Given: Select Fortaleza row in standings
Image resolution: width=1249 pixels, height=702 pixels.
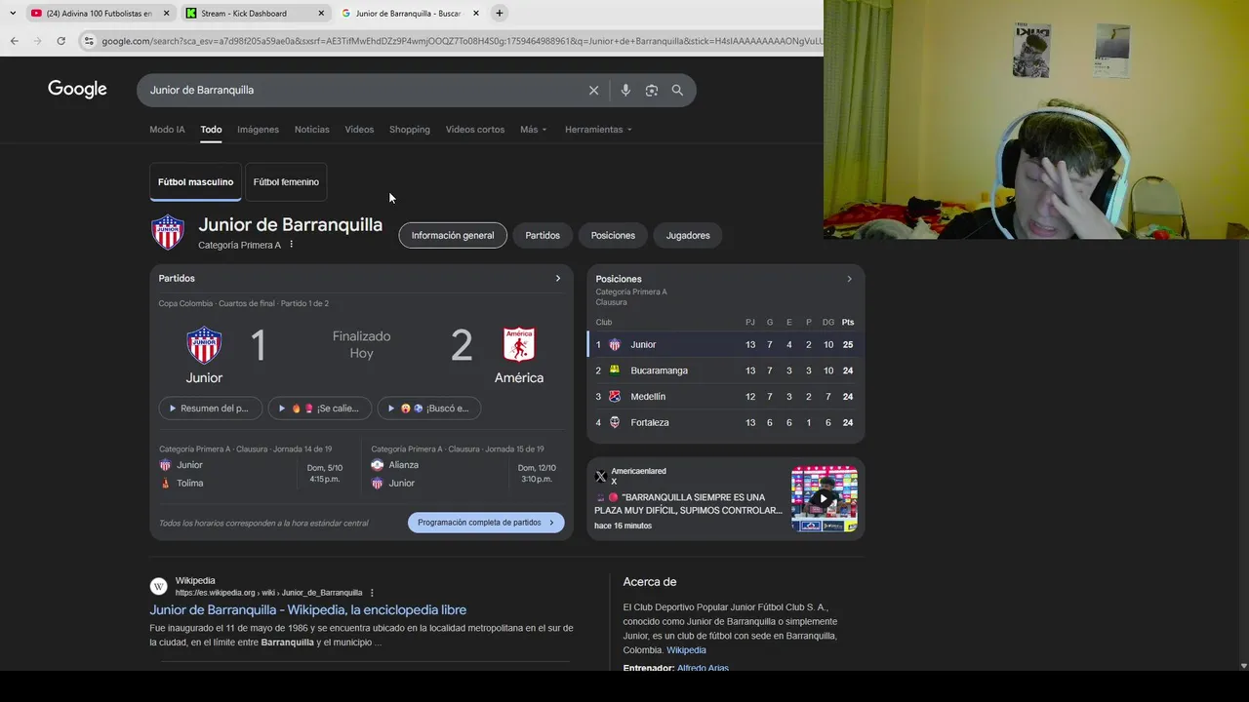Looking at the screenshot, I should click(x=725, y=422).
